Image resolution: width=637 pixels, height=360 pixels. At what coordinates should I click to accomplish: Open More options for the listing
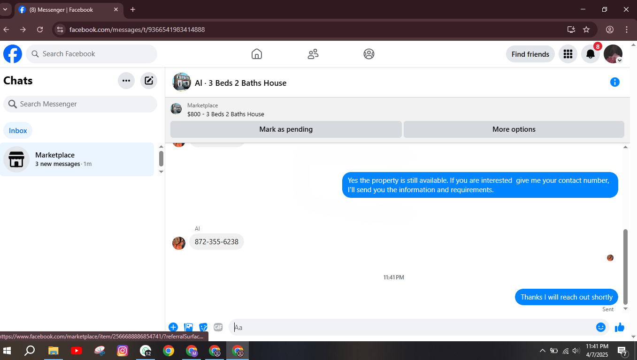[x=514, y=129]
